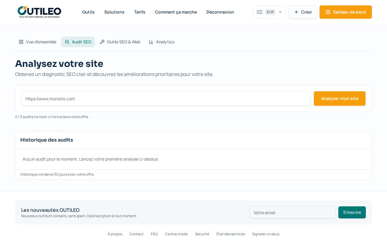Image resolution: width=387 pixels, height=241 pixels.
Task: Click the grid icon beside Vue d'ensemble
Action: 21,42
